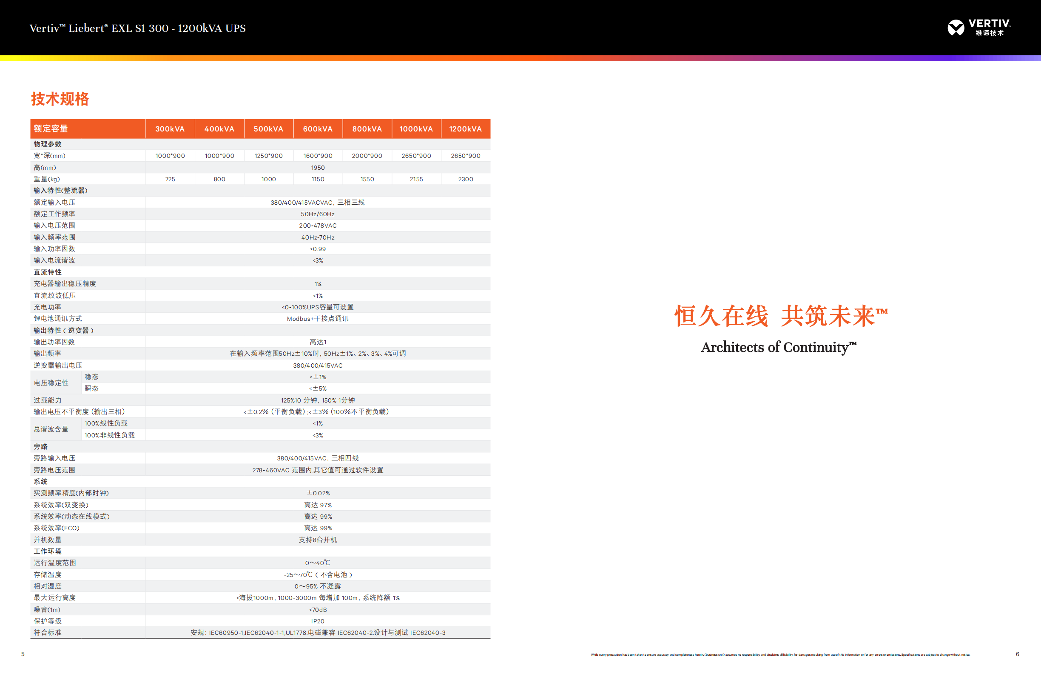The image size is (1041, 674).
Task: Click the Modbus+干接点通讯 value
Action: 318,319
